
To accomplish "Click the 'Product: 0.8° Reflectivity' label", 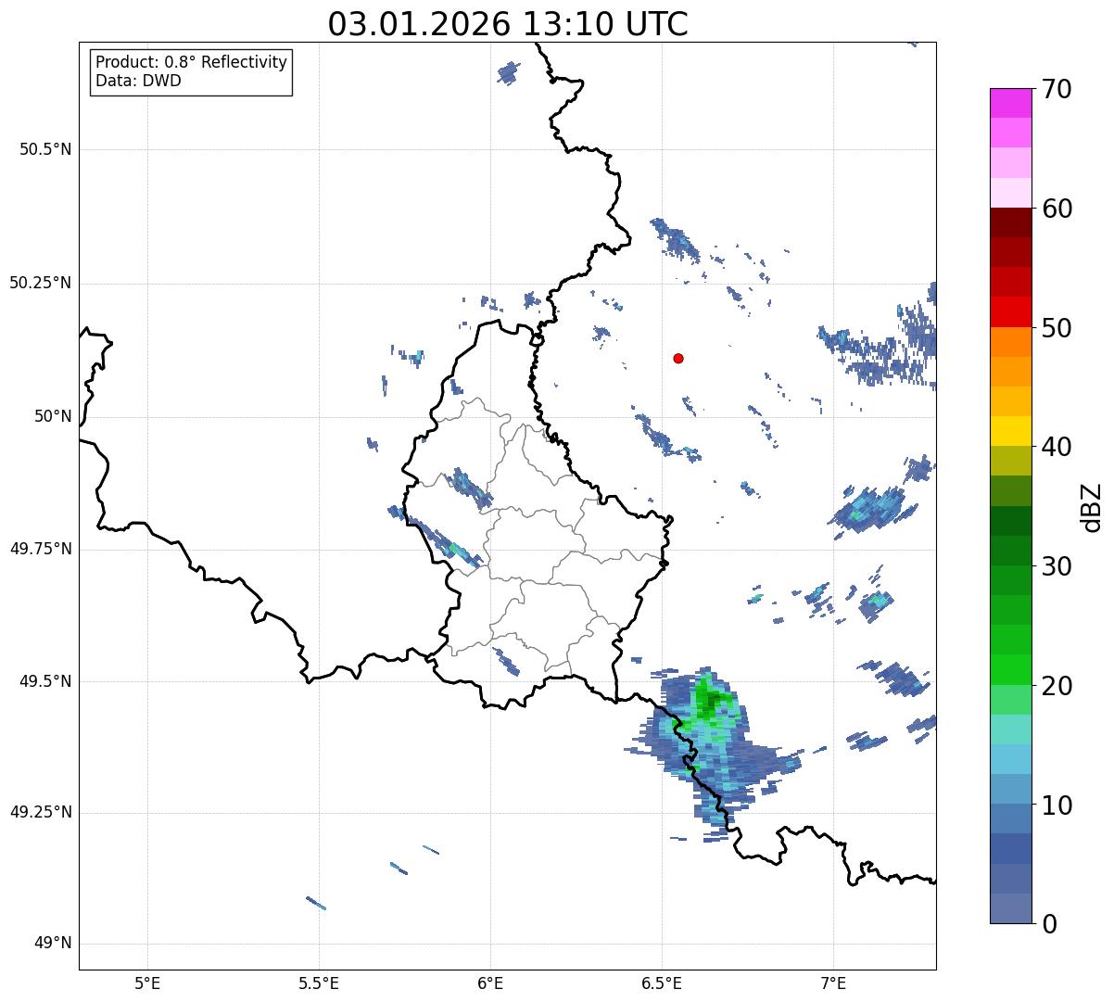I will pos(192,62).
